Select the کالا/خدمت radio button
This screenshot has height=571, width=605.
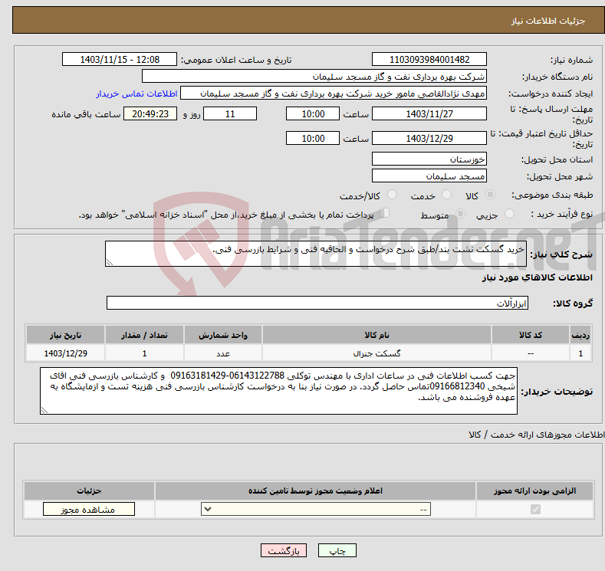[392, 195]
